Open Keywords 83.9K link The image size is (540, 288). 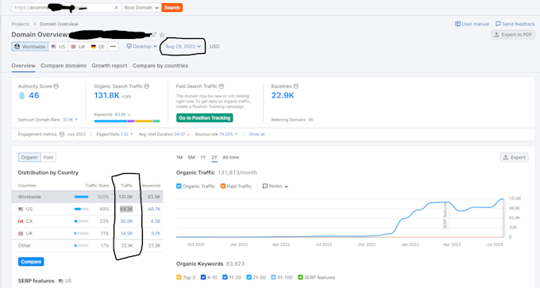pos(121,114)
